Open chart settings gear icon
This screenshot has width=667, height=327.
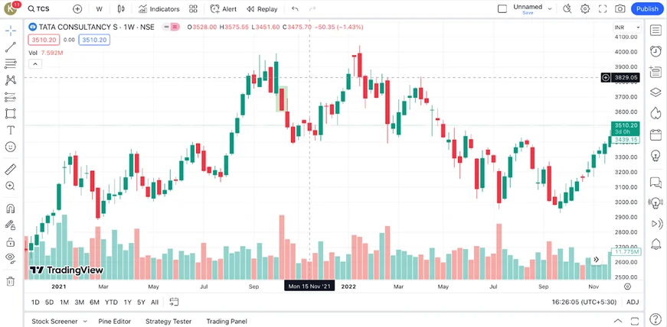coord(585,9)
